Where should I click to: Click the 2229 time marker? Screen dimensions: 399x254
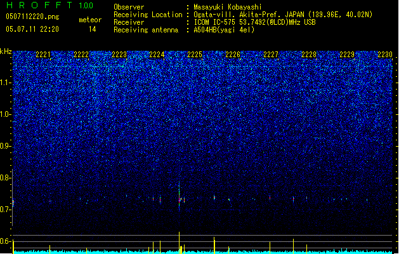pos(347,55)
